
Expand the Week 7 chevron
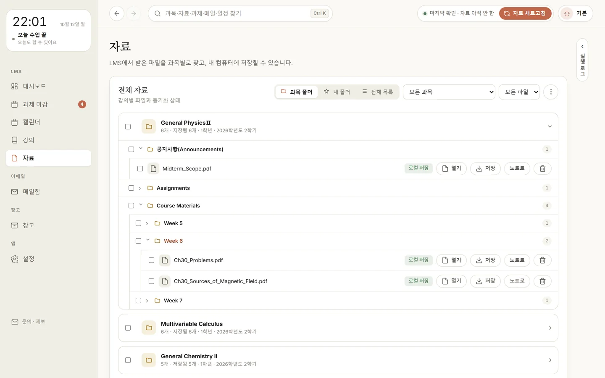tap(147, 301)
